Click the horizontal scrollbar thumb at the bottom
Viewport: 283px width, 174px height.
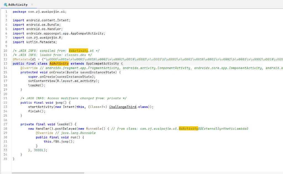48,173
